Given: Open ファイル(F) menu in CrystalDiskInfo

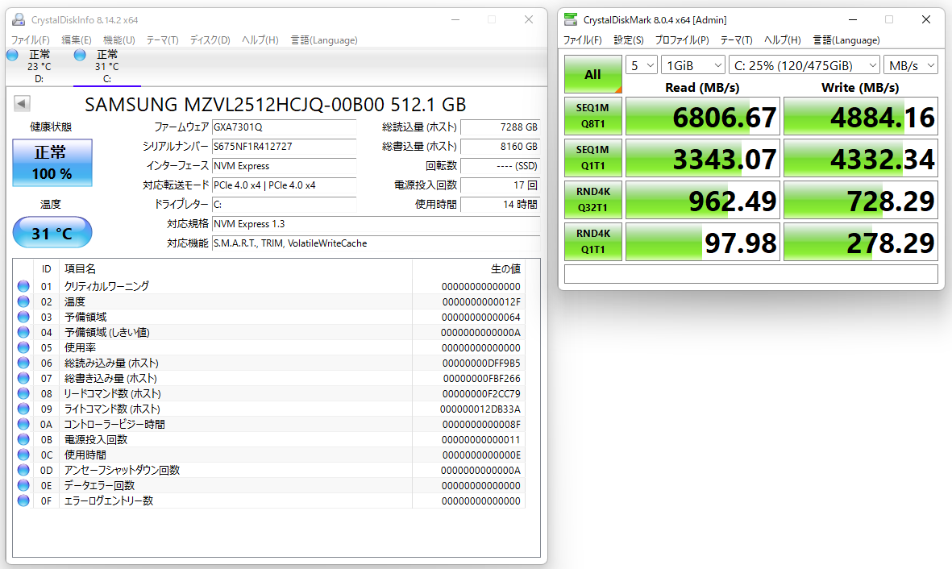Looking at the screenshot, I should click(x=31, y=40).
